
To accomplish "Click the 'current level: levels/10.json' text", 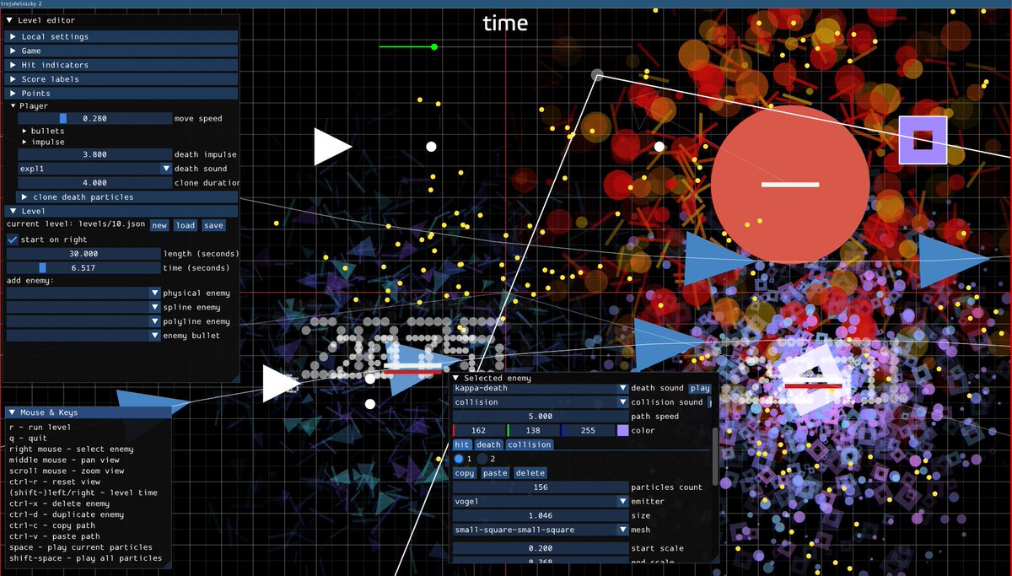I will coord(76,225).
